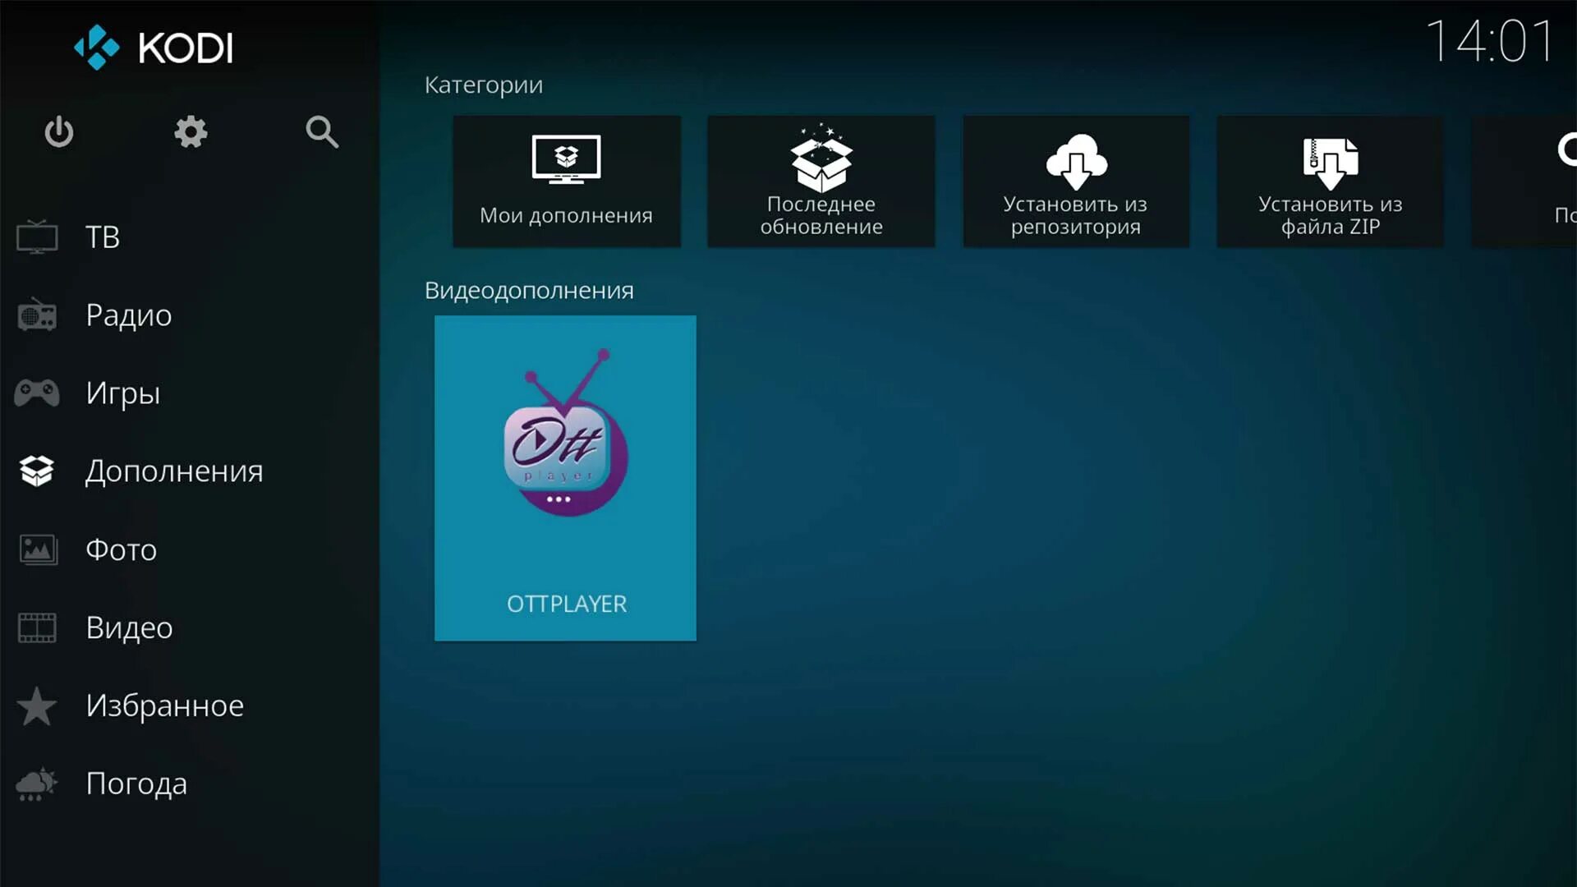Screen dimensions: 1577x887
Task: Select Видео in the sidebar menu
Action: 129,627
